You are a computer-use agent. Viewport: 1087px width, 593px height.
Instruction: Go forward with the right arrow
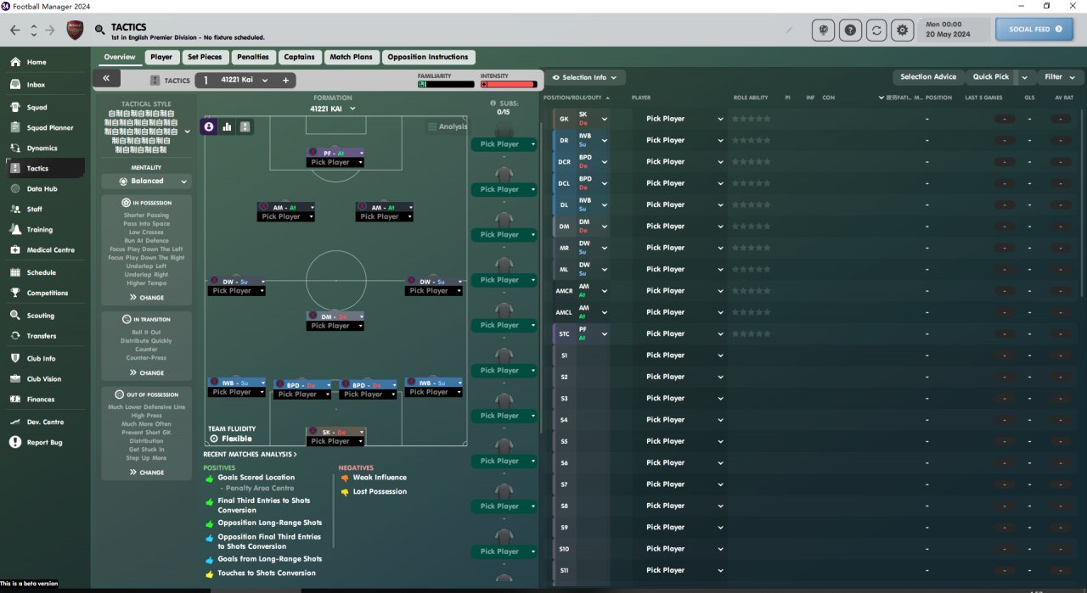[50, 30]
